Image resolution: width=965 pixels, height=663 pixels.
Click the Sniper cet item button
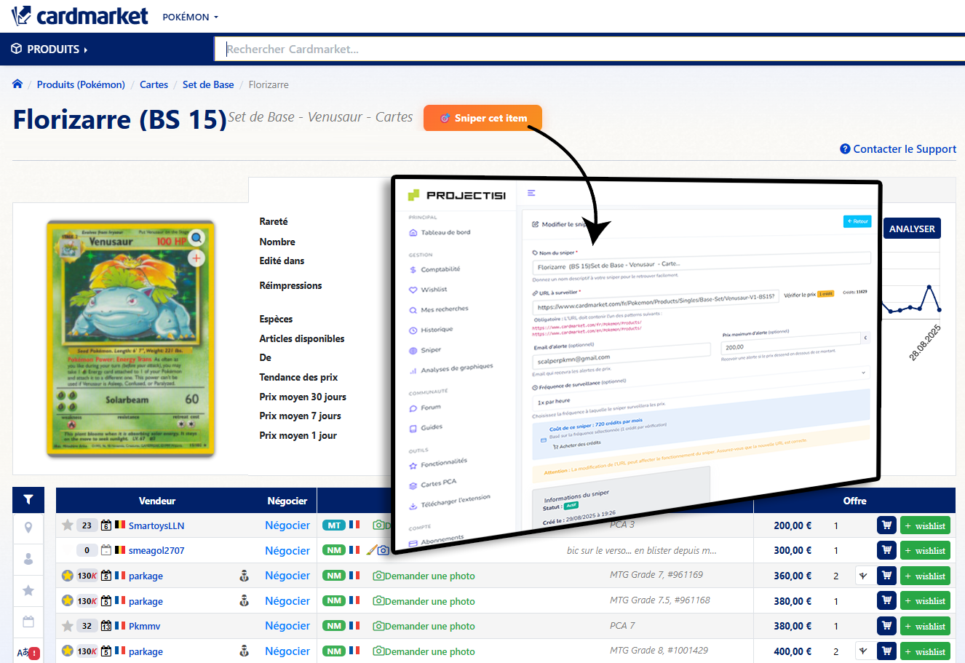(x=482, y=118)
